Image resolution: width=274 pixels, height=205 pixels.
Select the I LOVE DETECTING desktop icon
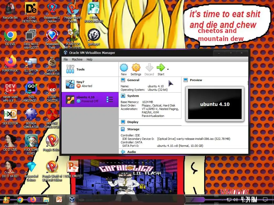pyautogui.click(x=31, y=13)
